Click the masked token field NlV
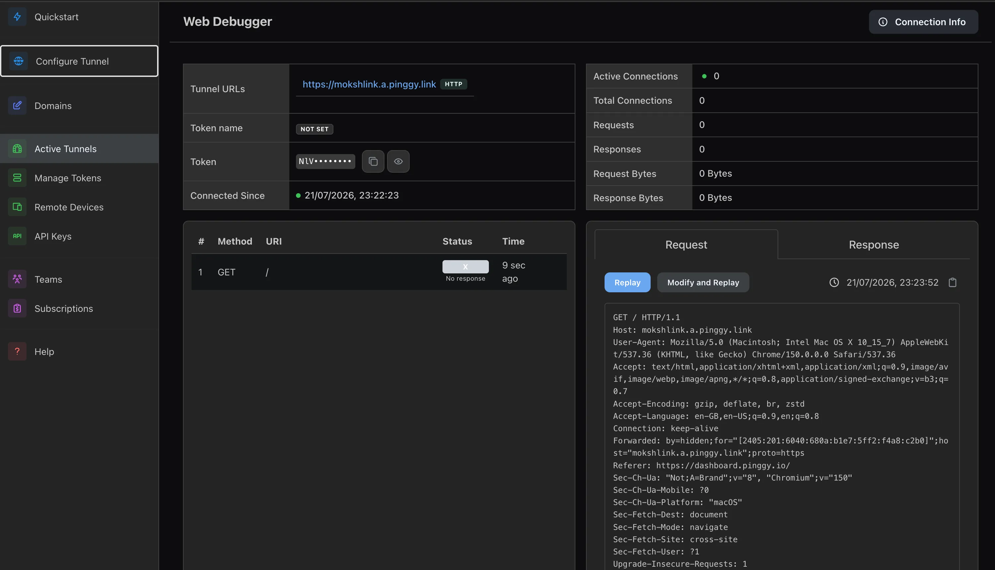The height and width of the screenshot is (570, 995). click(x=325, y=161)
